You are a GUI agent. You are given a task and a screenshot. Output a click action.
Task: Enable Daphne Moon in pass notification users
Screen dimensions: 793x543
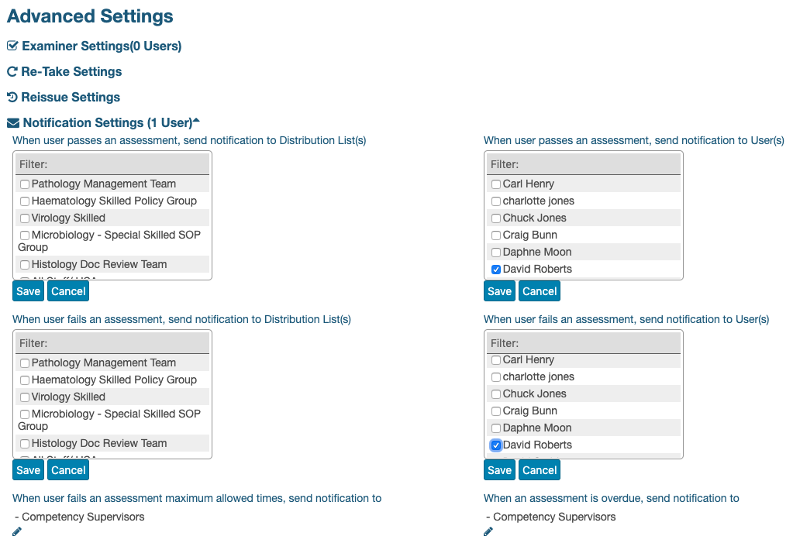[496, 253]
